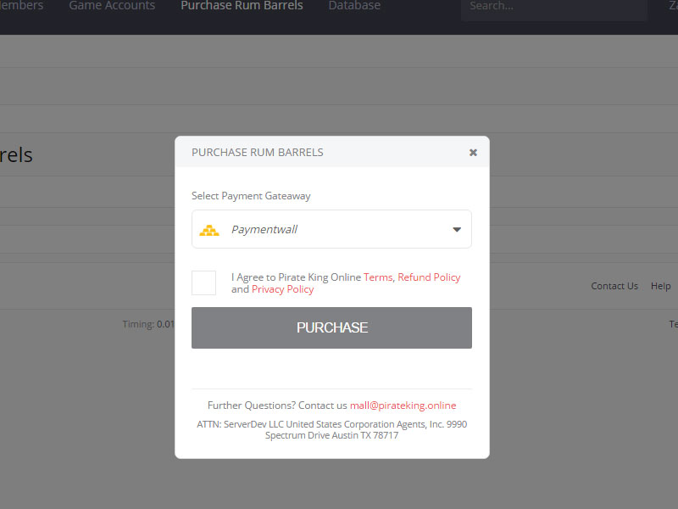This screenshot has height=509, width=678.
Task: Check the I Agree terms checkbox
Action: pyautogui.click(x=203, y=282)
